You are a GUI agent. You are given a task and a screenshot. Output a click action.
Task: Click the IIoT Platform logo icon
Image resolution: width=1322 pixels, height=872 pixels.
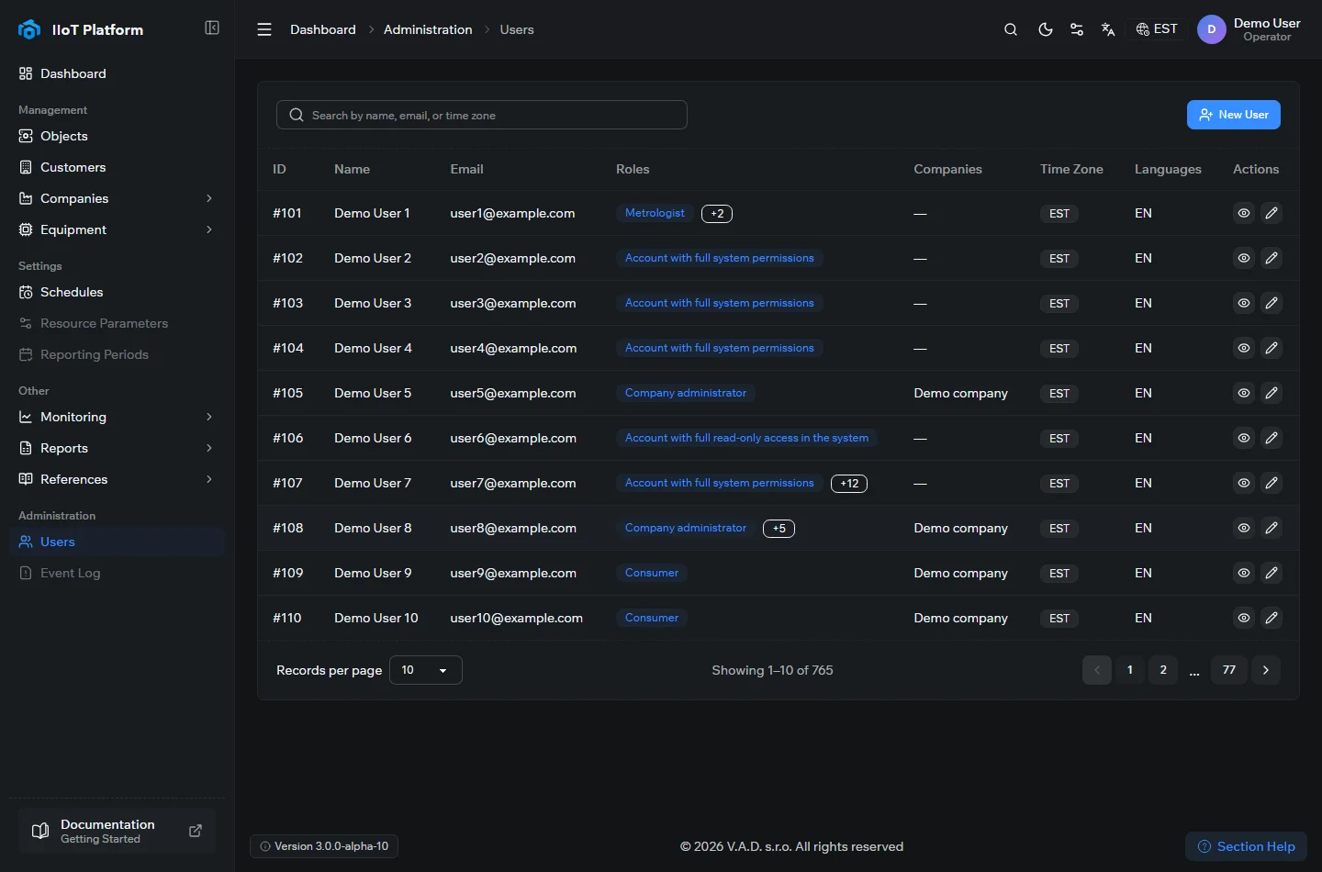pyautogui.click(x=29, y=29)
